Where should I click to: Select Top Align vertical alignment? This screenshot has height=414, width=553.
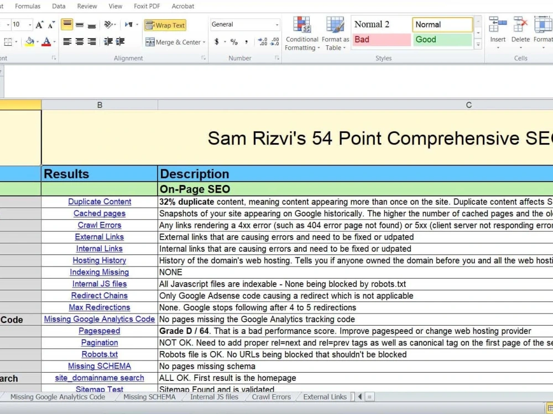click(67, 25)
